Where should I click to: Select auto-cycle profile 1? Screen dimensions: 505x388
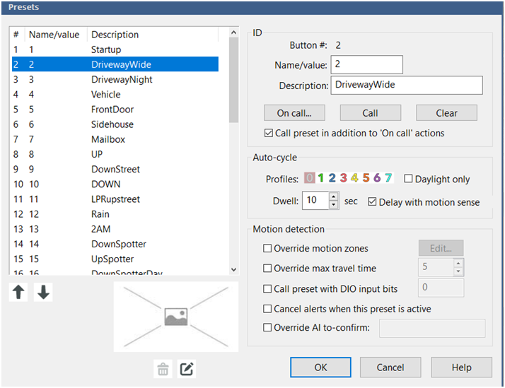click(321, 178)
